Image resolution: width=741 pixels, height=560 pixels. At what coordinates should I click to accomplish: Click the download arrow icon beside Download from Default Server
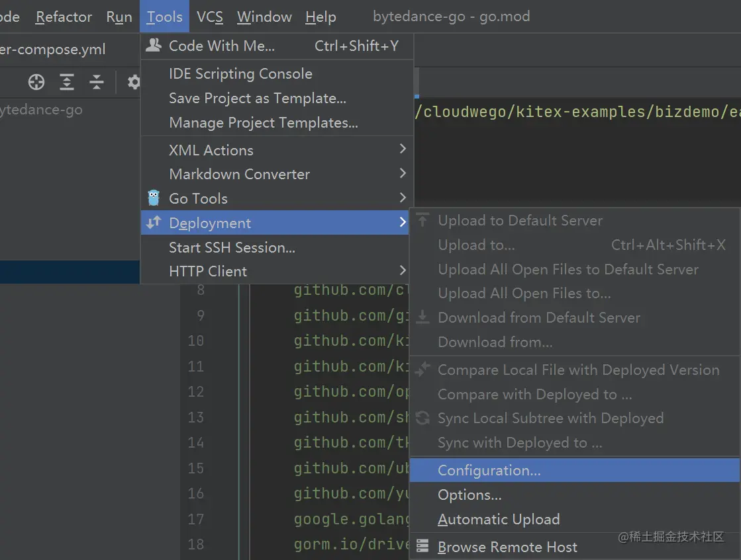[x=422, y=317]
